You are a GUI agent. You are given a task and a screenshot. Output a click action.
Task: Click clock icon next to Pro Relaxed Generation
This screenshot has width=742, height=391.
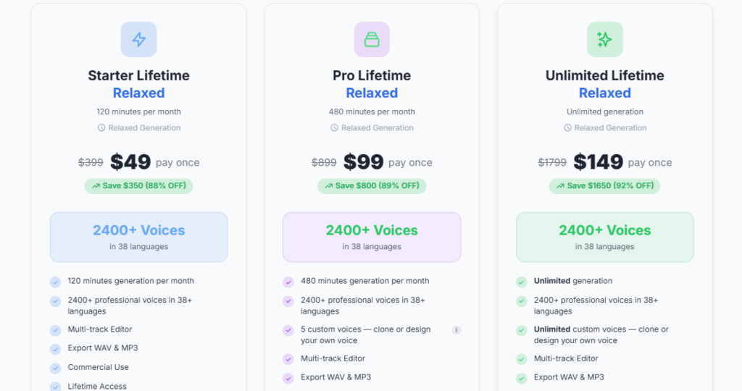coord(334,128)
